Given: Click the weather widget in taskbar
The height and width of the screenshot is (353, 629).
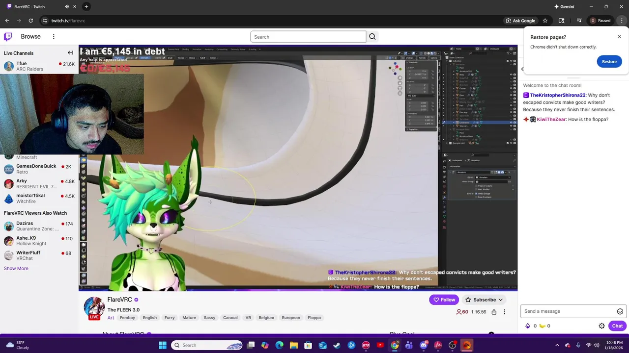Looking at the screenshot, I should (17, 345).
